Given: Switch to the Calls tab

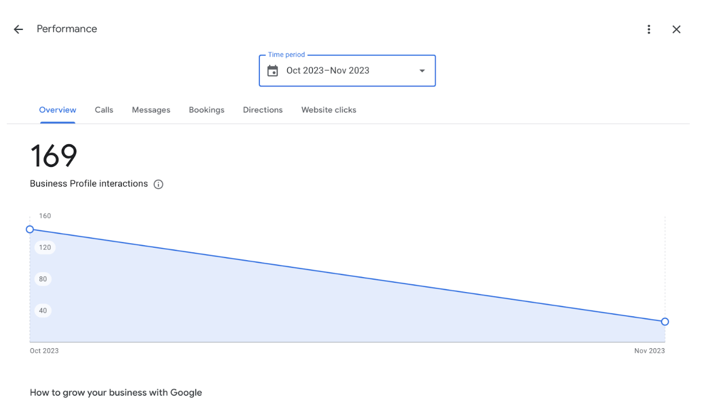Looking at the screenshot, I should tap(104, 110).
